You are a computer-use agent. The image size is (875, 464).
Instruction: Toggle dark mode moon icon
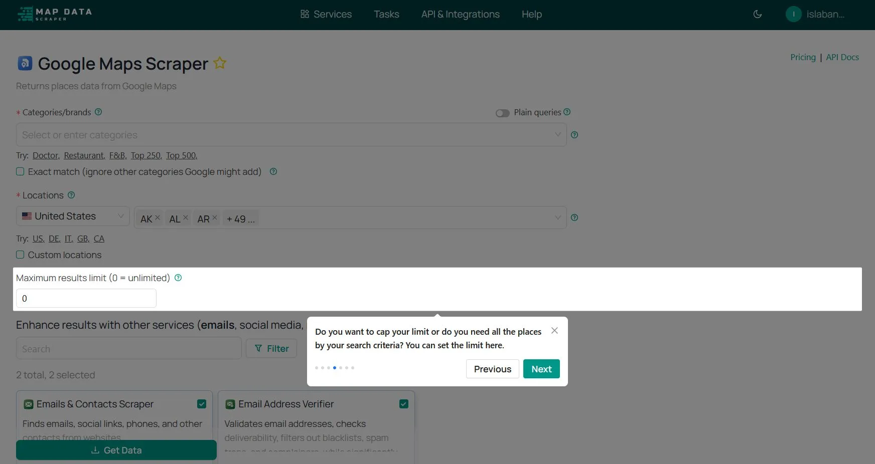758,14
